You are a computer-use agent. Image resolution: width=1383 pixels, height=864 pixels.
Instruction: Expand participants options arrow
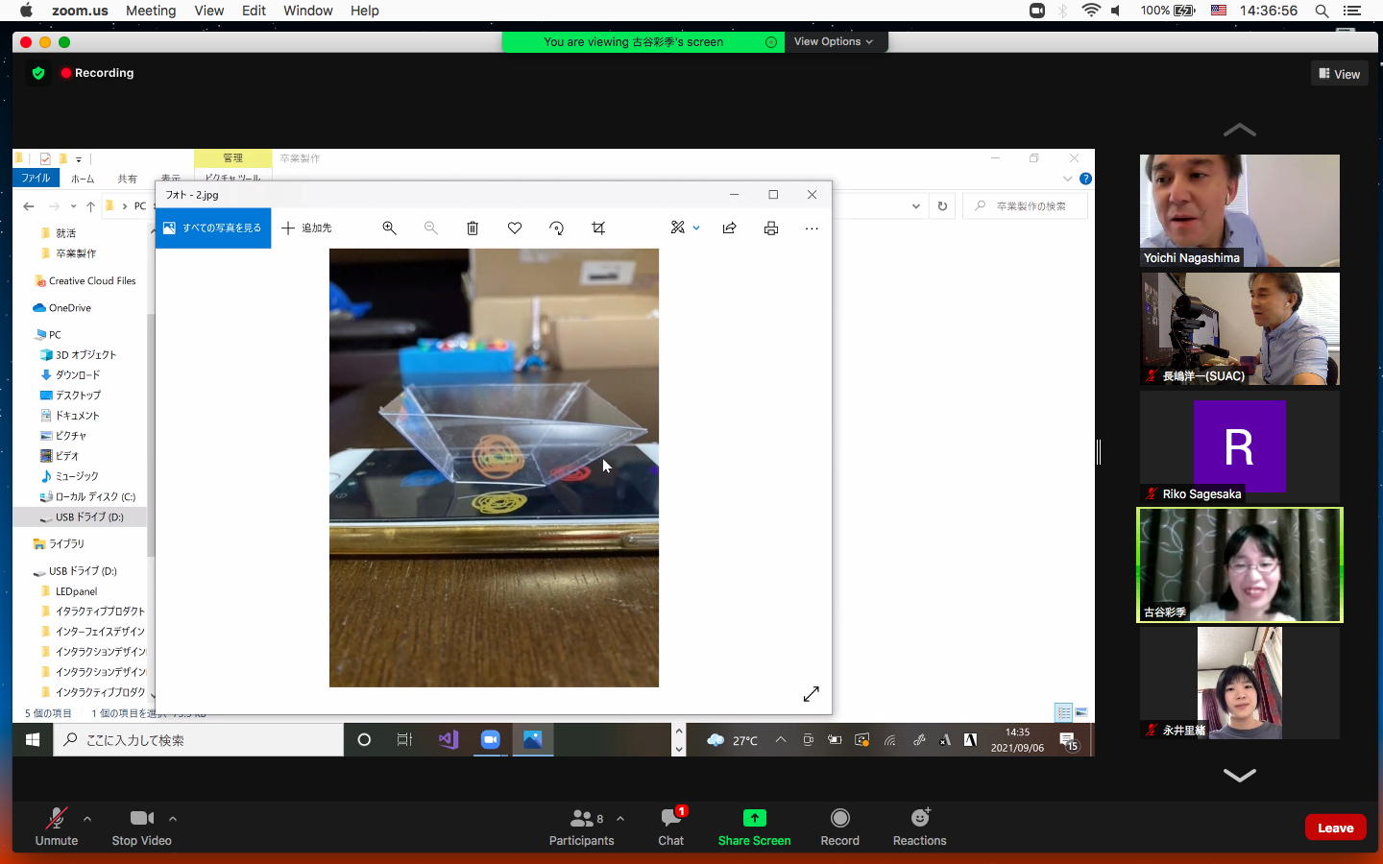620,819
